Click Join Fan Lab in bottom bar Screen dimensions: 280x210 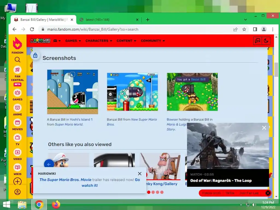pyautogui.click(x=249, y=193)
